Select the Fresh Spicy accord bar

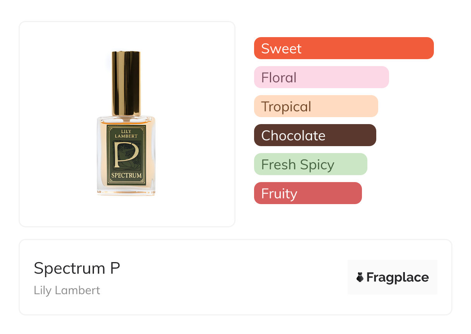310,164
